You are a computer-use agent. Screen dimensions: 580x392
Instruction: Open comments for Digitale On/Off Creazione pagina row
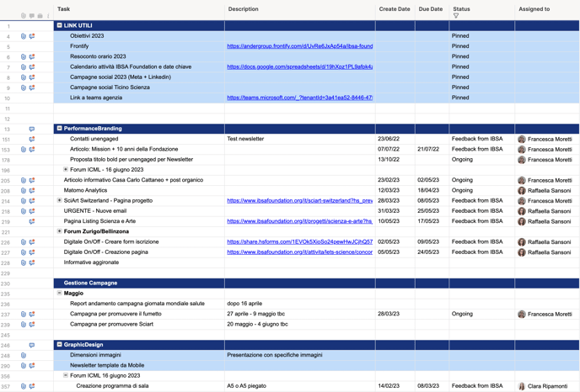(32, 252)
